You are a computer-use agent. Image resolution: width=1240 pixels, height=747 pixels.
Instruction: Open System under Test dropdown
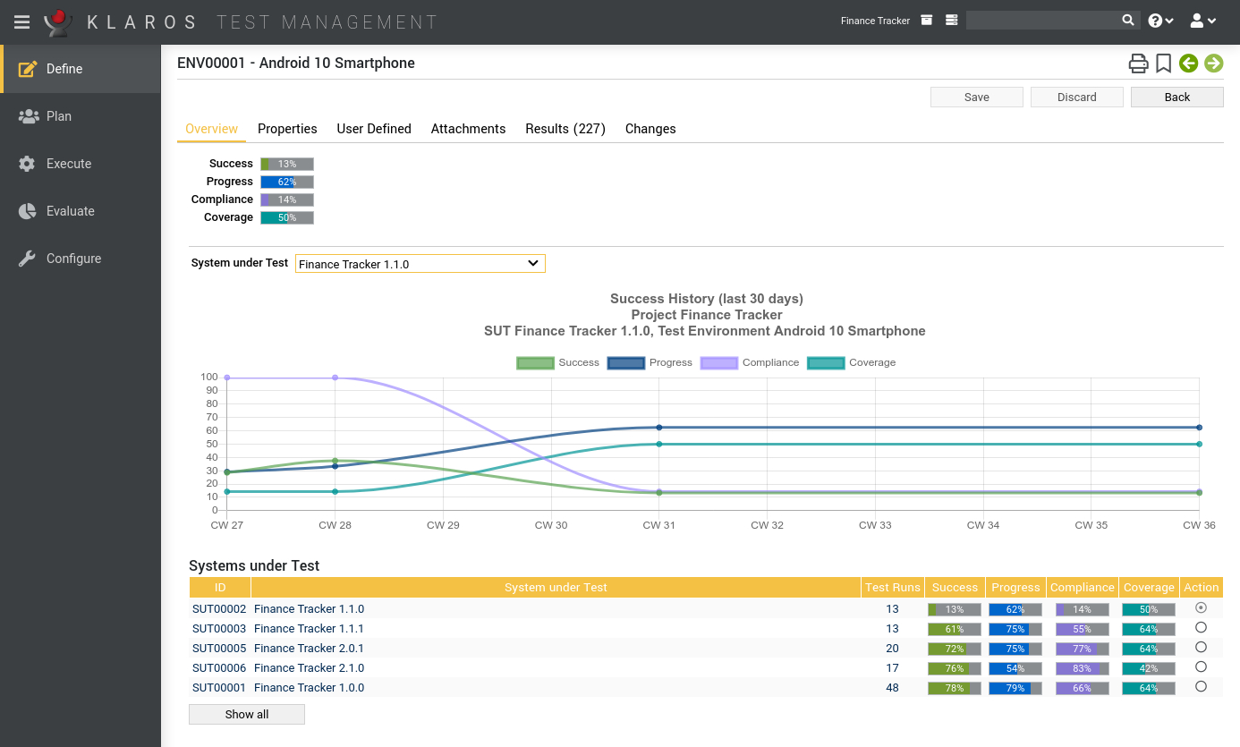pos(420,264)
